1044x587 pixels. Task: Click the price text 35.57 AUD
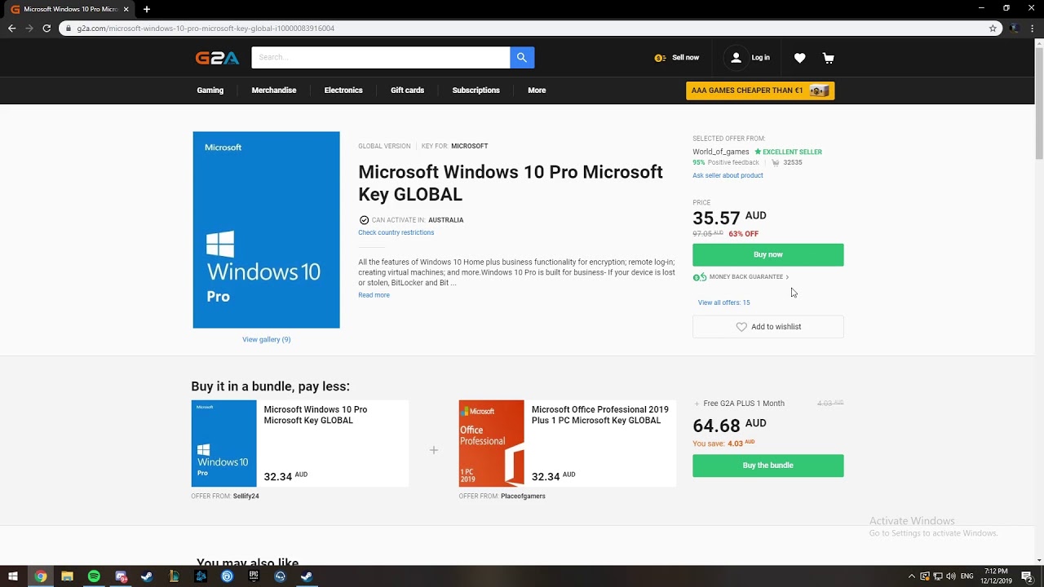tap(729, 218)
